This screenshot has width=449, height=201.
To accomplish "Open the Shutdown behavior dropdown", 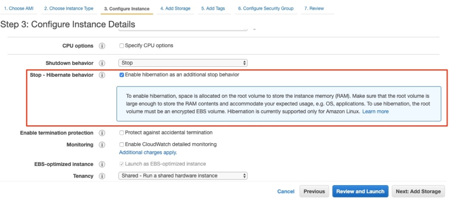I will click(x=183, y=63).
